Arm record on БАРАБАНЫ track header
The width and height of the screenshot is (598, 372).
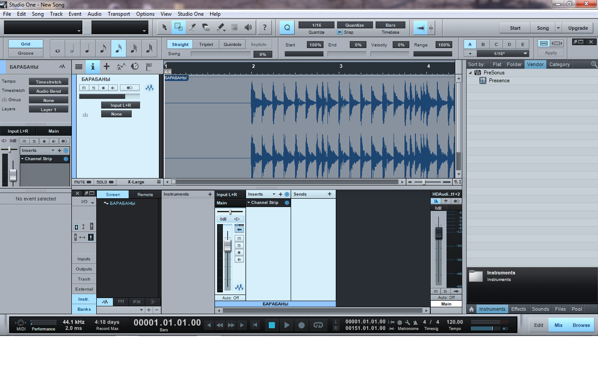103,88
